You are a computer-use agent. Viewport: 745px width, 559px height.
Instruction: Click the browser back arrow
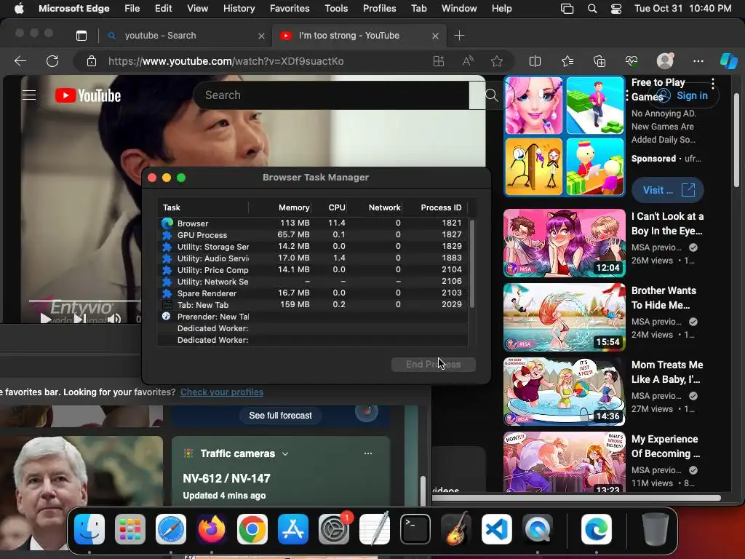pos(20,61)
